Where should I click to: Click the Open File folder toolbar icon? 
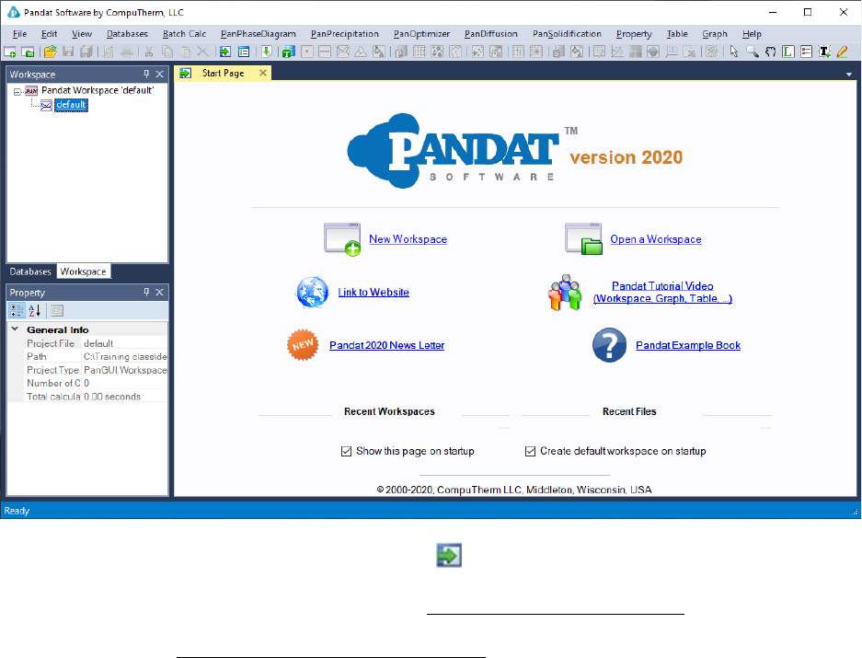click(x=50, y=52)
